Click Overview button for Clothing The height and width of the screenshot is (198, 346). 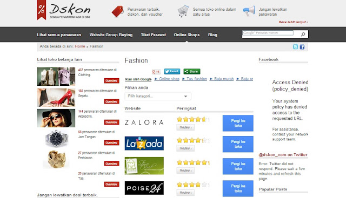[112, 81]
